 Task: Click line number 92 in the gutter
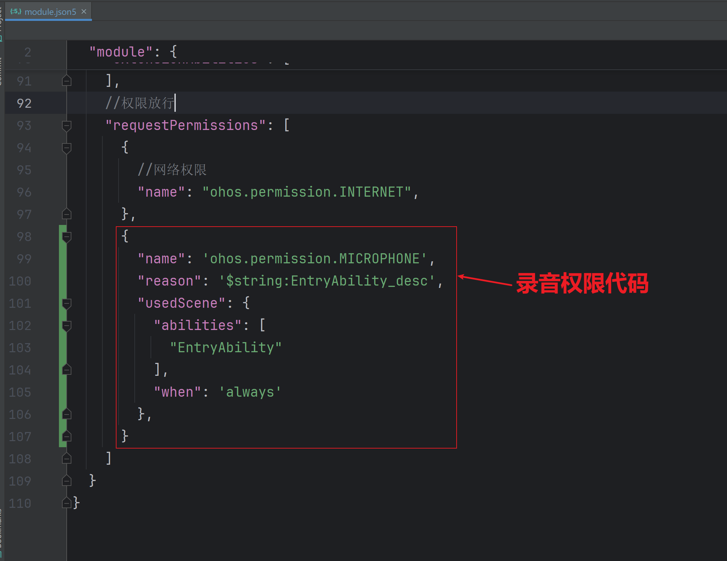point(24,103)
